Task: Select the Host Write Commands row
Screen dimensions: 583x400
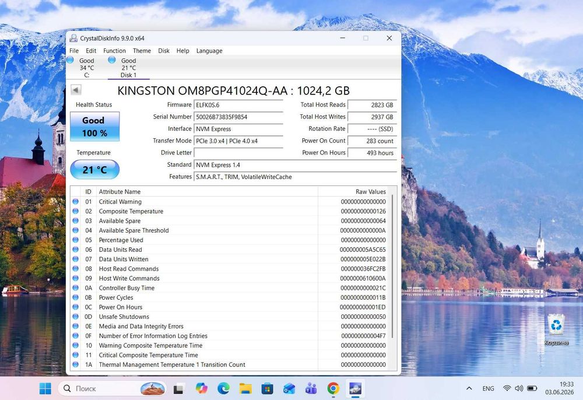Action: click(229, 279)
